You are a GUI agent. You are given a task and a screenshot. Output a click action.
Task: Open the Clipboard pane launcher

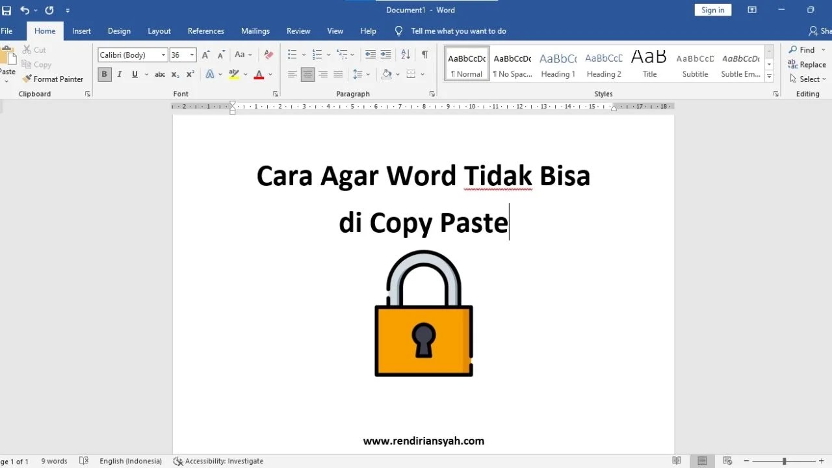click(88, 94)
